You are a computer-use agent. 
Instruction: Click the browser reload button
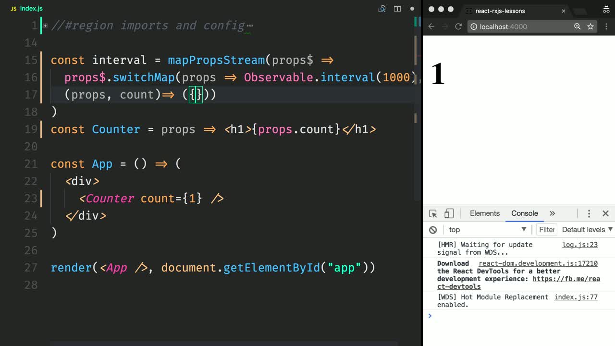[x=458, y=26]
